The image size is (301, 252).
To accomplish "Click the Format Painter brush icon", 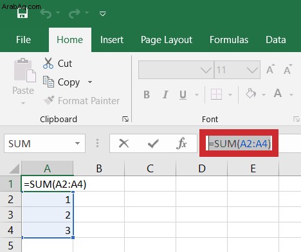I will (49, 100).
